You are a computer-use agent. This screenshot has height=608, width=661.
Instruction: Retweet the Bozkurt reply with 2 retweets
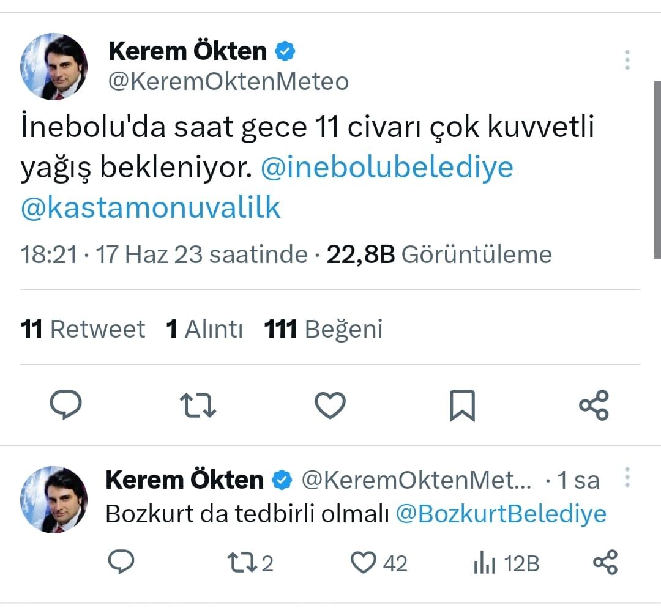coord(242,563)
